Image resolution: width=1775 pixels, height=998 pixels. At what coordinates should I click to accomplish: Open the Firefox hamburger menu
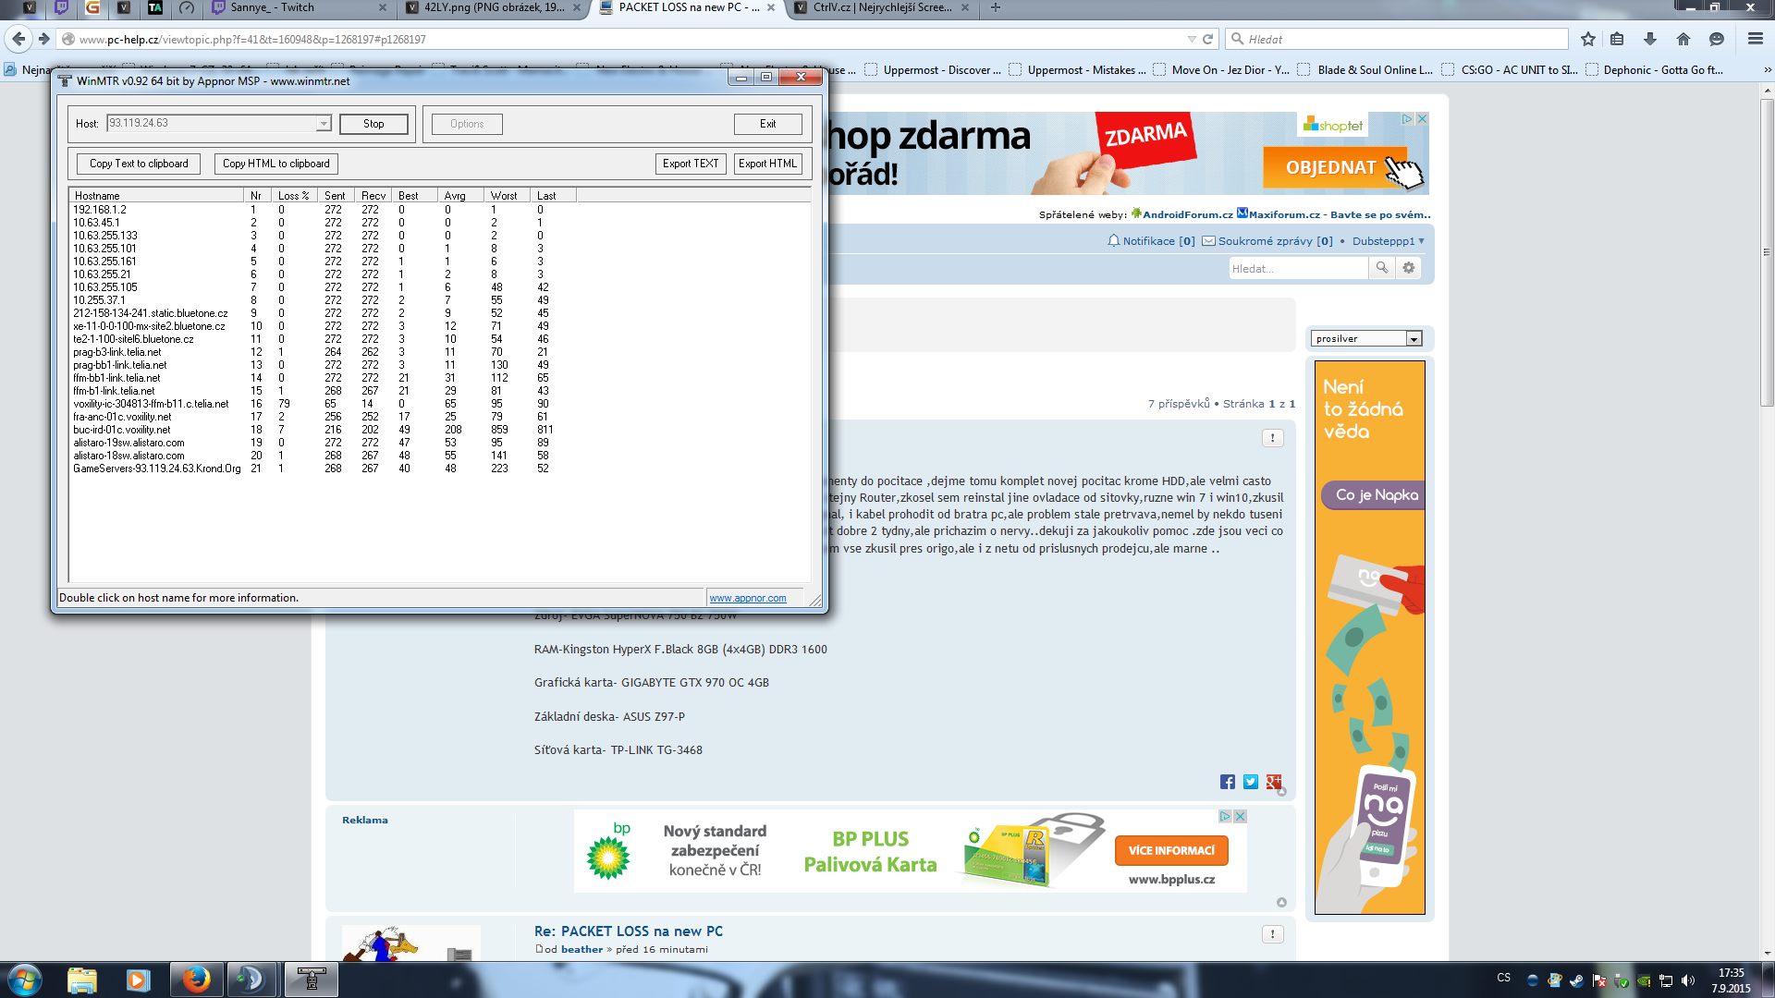pyautogui.click(x=1755, y=39)
